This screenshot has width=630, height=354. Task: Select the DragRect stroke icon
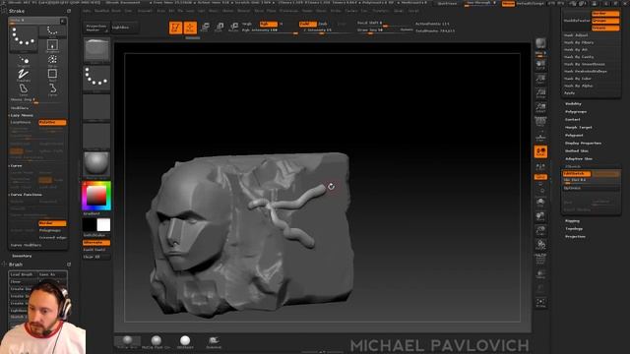click(52, 45)
